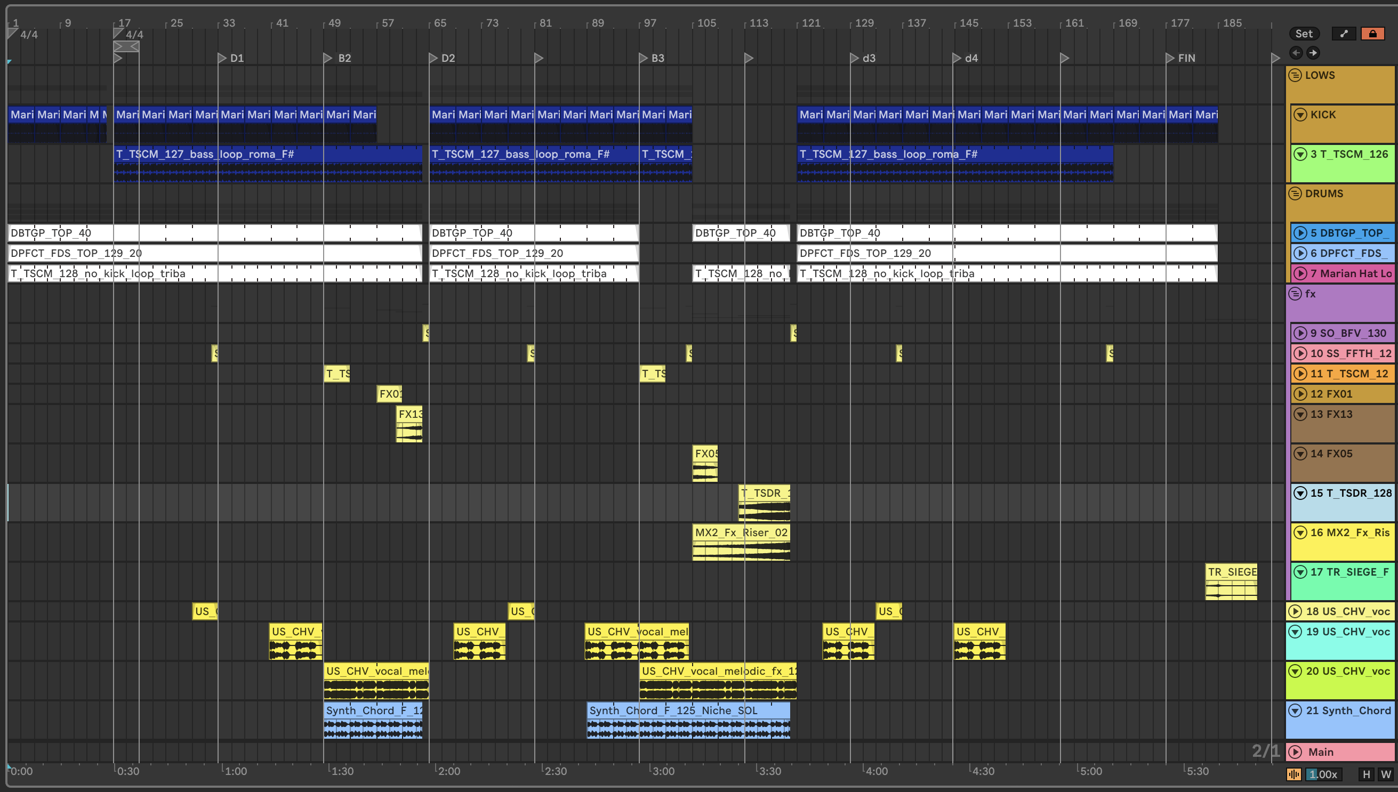
Task: Jump to the previous locator arrow
Action: click(1296, 53)
